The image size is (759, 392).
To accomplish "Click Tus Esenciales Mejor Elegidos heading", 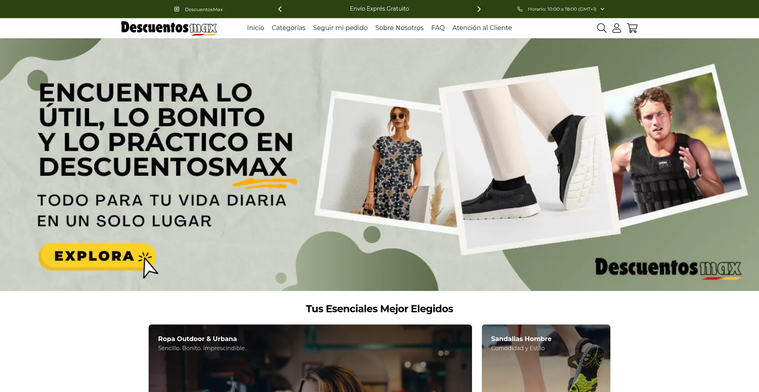I will click(x=379, y=309).
